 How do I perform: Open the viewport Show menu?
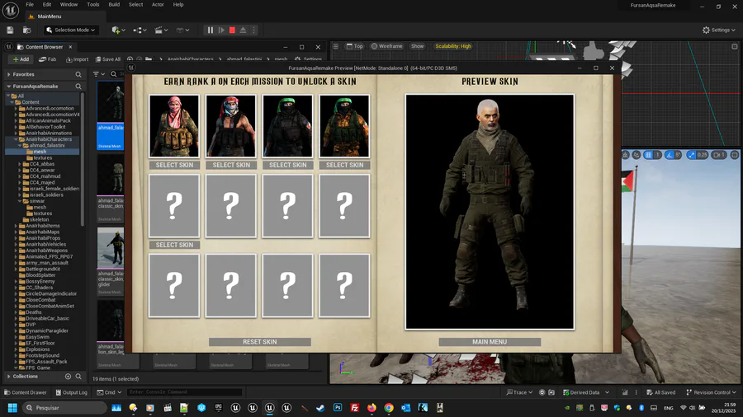(418, 46)
